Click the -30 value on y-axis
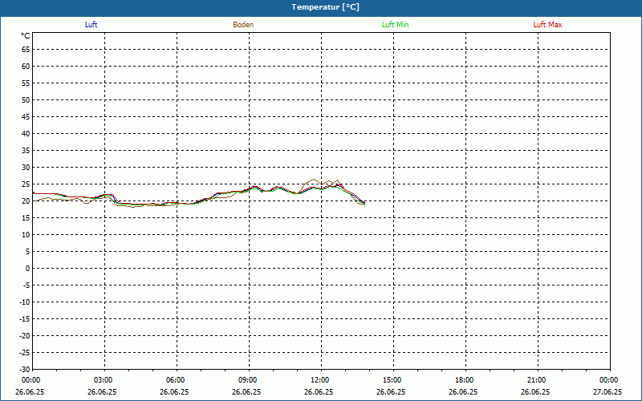 point(25,369)
